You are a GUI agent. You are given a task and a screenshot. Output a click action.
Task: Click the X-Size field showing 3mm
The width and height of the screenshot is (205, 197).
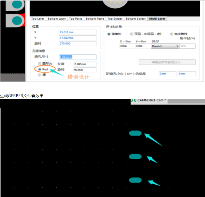tap(127, 46)
